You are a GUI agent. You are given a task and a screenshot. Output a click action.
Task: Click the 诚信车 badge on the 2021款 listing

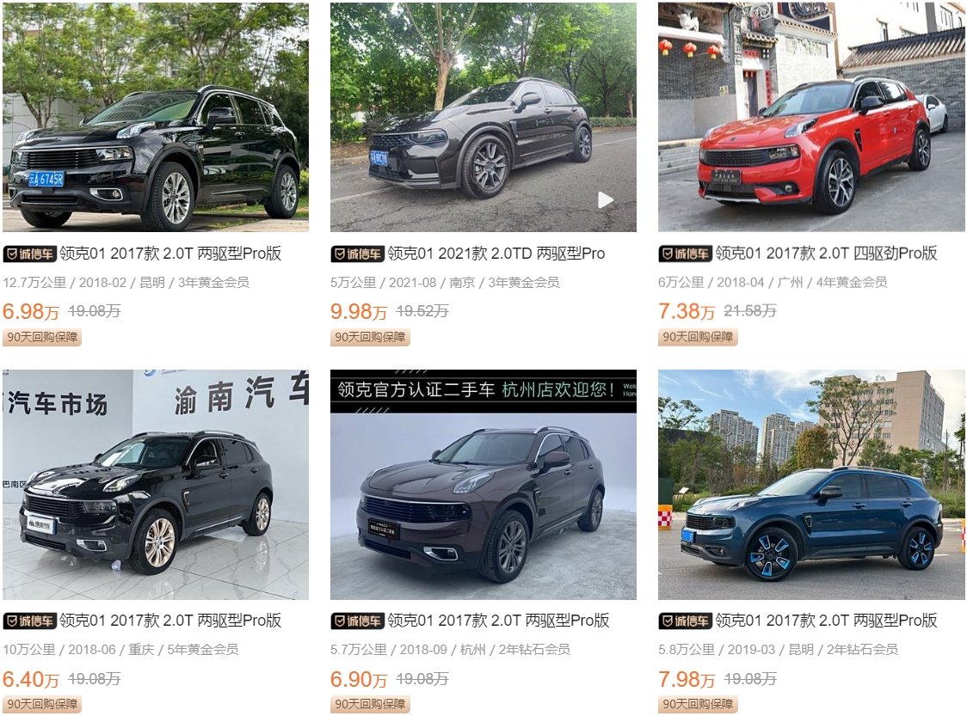[358, 254]
